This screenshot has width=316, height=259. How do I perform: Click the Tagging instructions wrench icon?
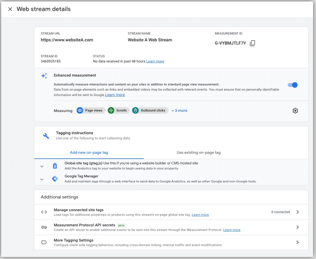[x=46, y=136]
